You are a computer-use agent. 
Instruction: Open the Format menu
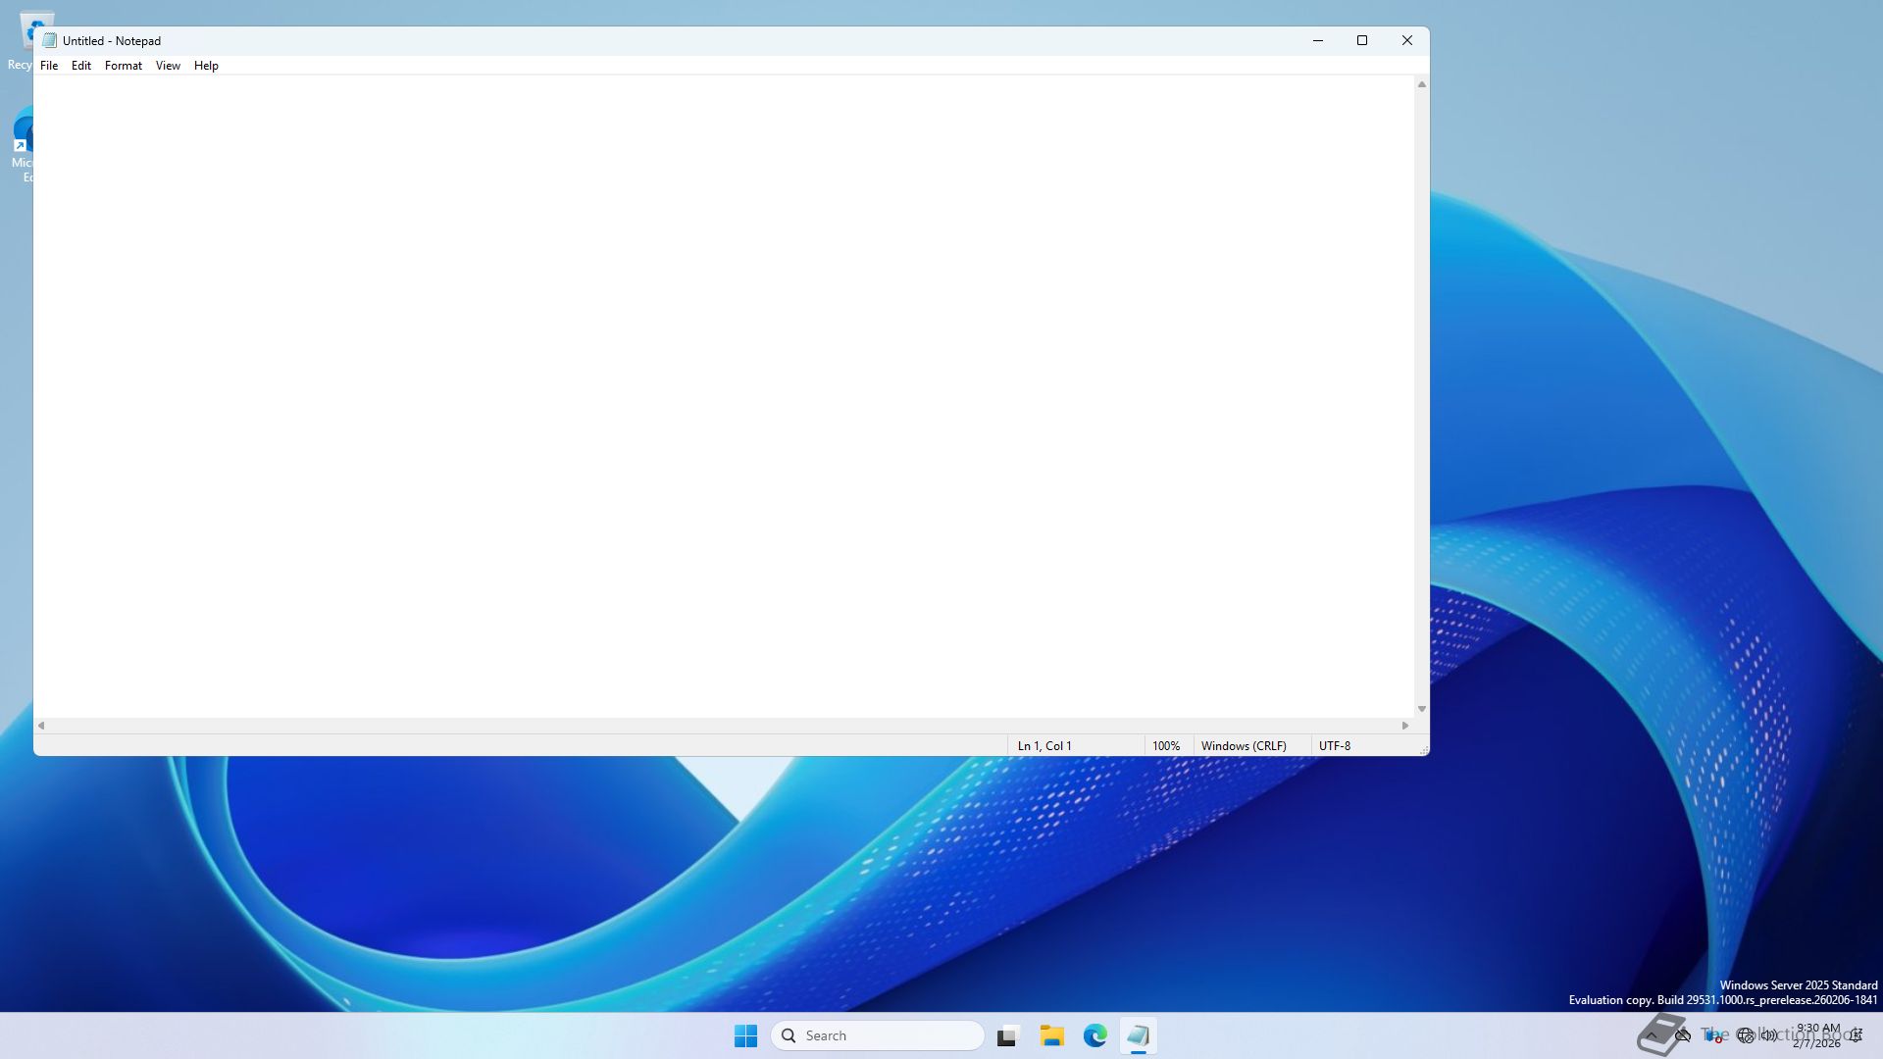point(124,66)
